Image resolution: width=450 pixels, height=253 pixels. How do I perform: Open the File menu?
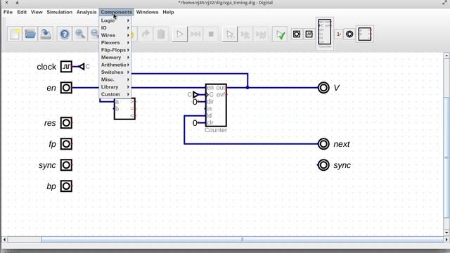click(8, 12)
